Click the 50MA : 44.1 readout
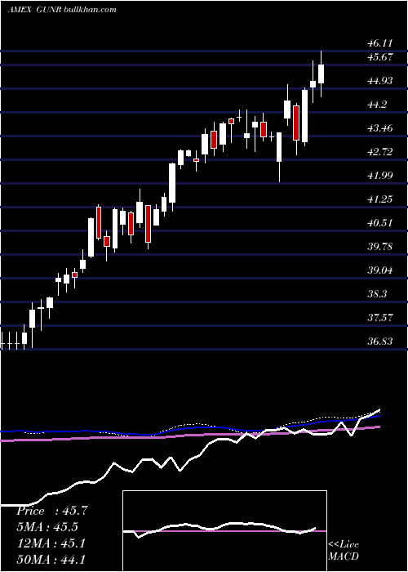This screenshot has width=408, height=572. pyautogui.click(x=51, y=559)
